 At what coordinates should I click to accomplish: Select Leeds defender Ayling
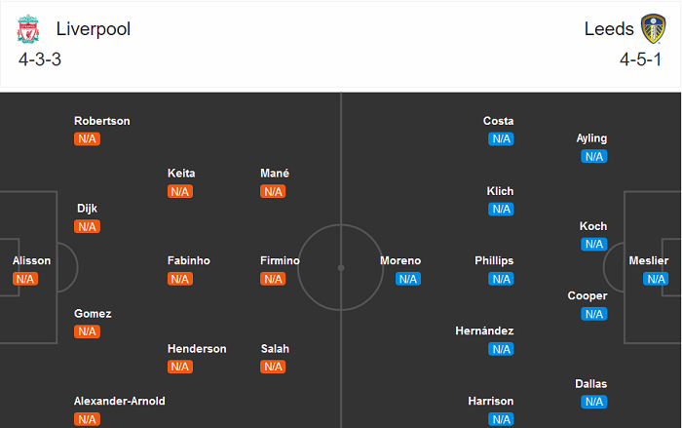click(591, 138)
